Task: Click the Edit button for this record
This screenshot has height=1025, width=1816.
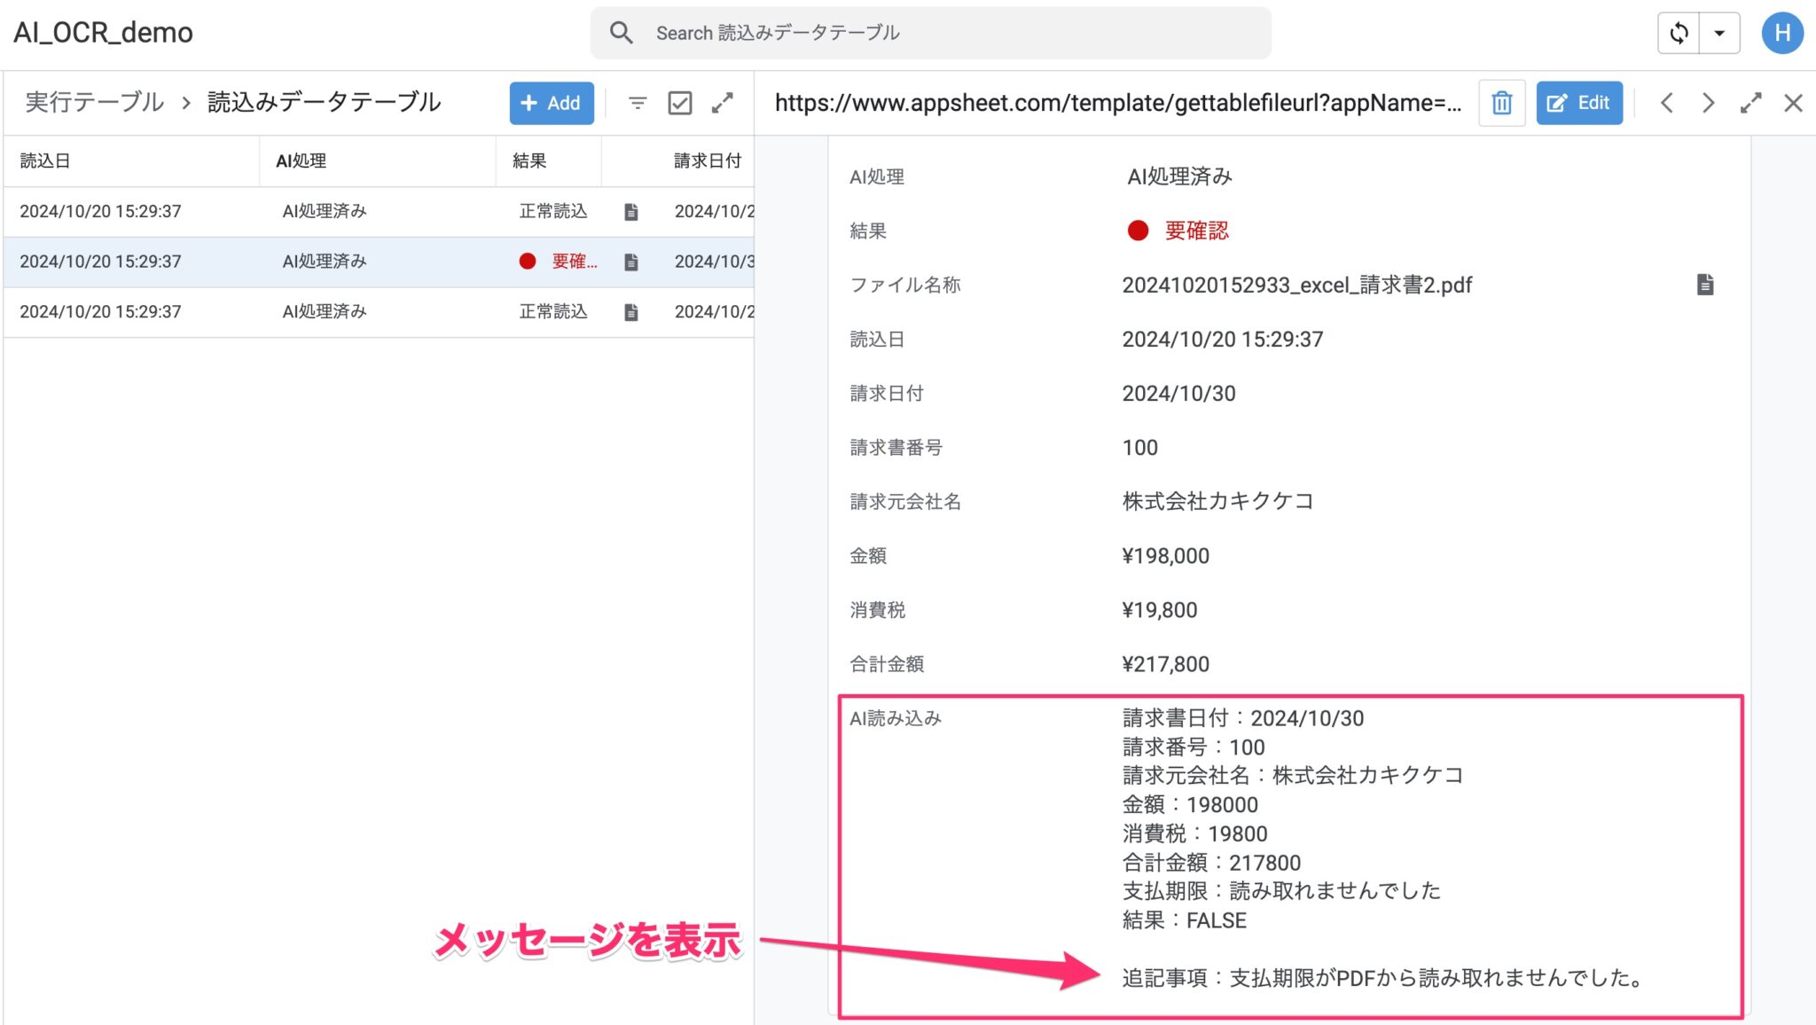Action: (1579, 102)
